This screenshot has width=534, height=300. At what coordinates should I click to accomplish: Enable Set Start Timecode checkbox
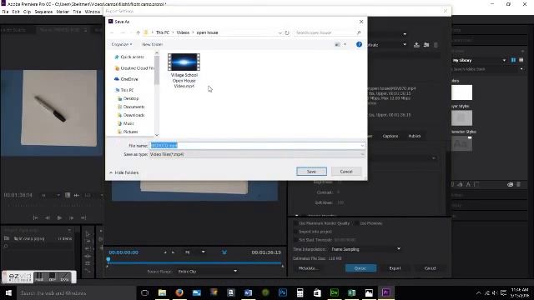pos(295,240)
